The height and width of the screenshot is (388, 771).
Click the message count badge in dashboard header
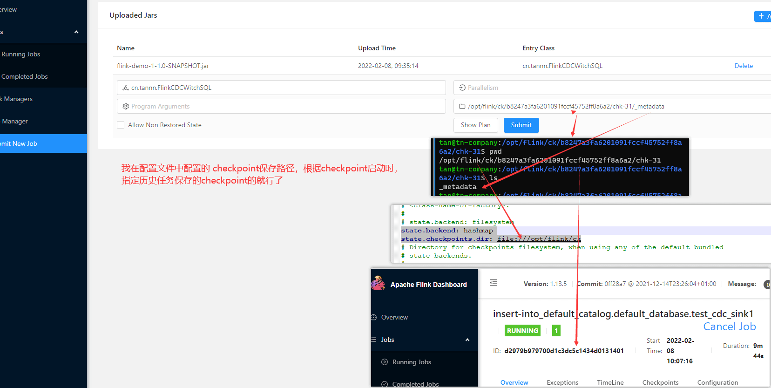(x=767, y=284)
